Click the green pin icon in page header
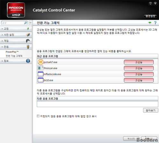159x143 pixels. (x=150, y=23)
